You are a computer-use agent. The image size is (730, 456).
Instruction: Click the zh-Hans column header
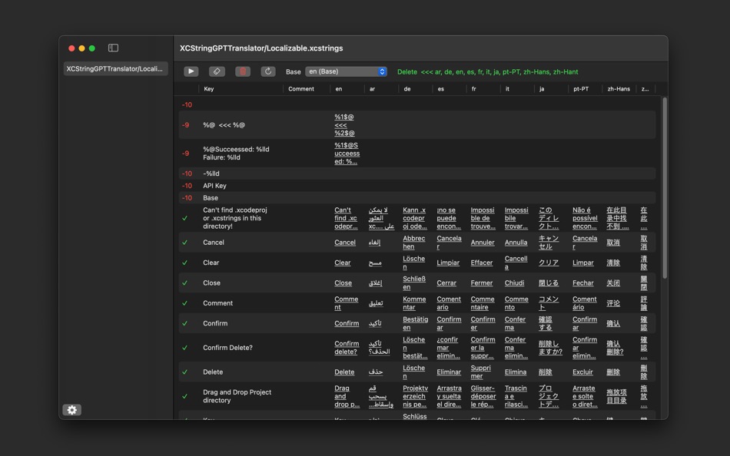pos(619,89)
